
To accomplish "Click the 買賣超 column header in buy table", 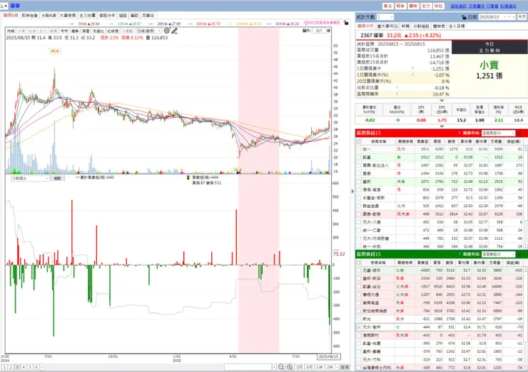I will click(x=422, y=141).
